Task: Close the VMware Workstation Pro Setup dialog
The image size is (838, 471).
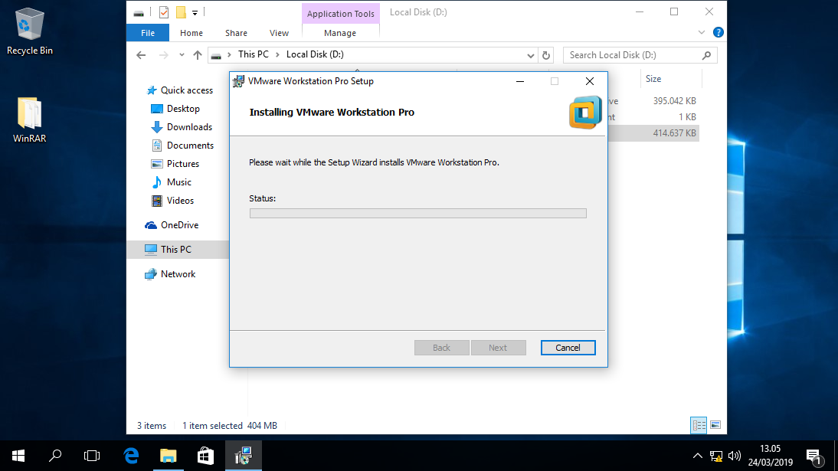Action: pos(590,81)
